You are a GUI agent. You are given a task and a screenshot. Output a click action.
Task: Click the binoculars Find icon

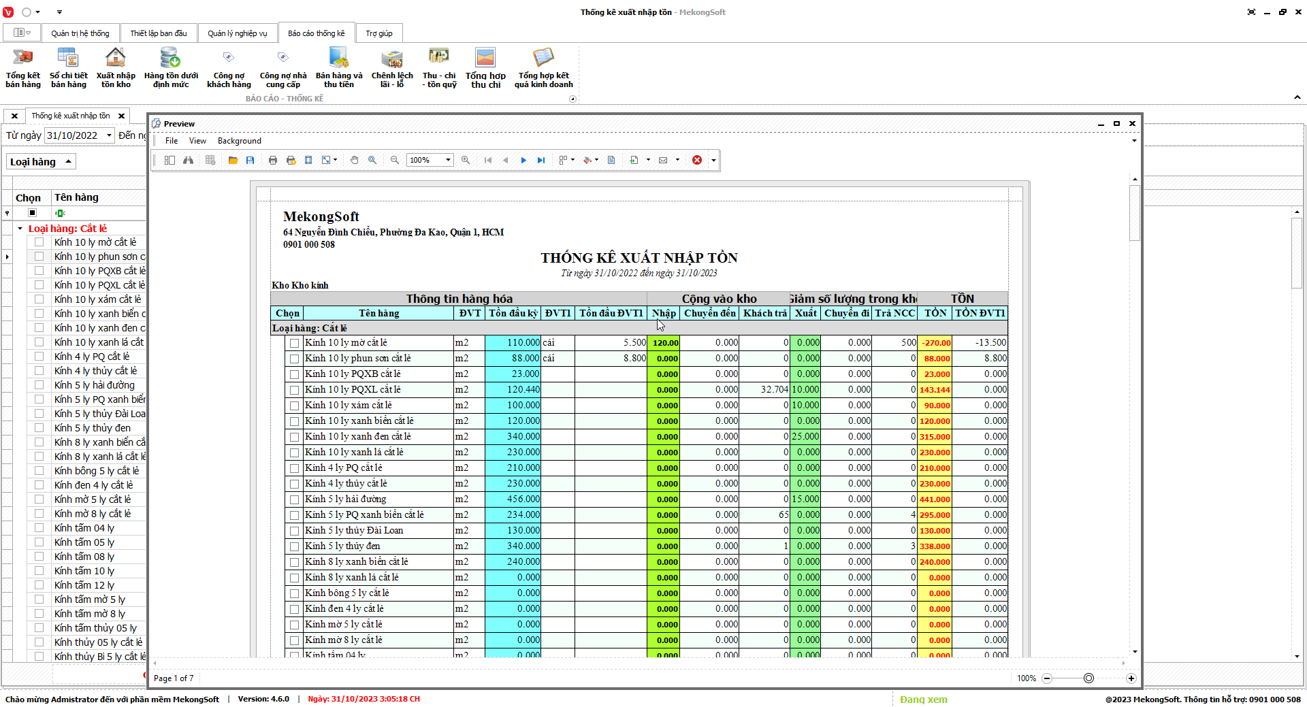click(x=189, y=160)
